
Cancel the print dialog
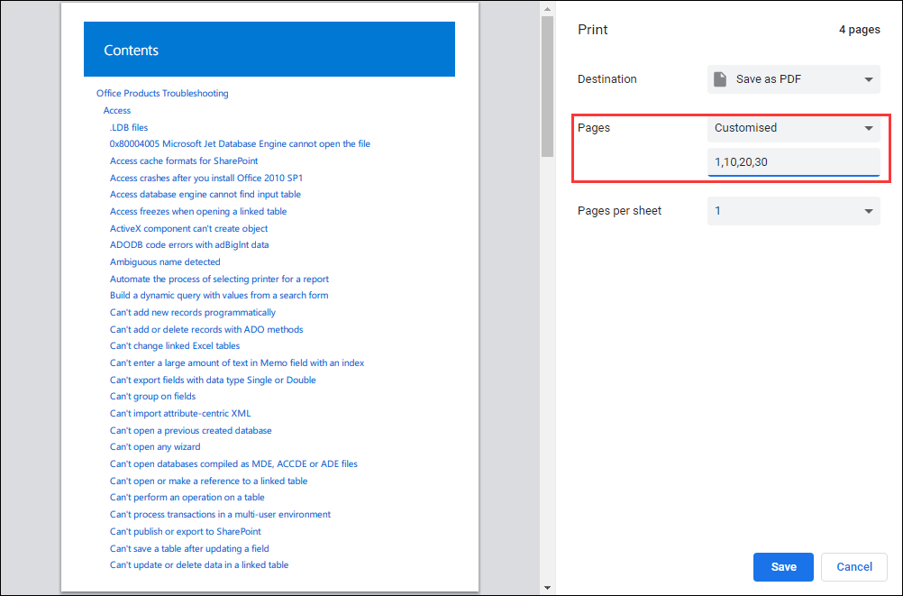click(853, 566)
